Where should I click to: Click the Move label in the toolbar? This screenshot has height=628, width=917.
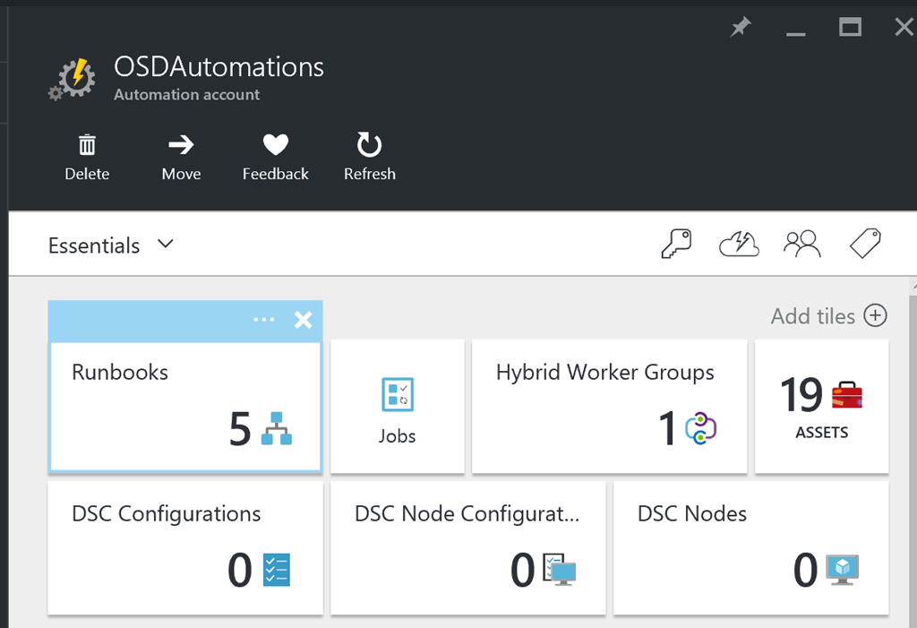click(x=181, y=174)
